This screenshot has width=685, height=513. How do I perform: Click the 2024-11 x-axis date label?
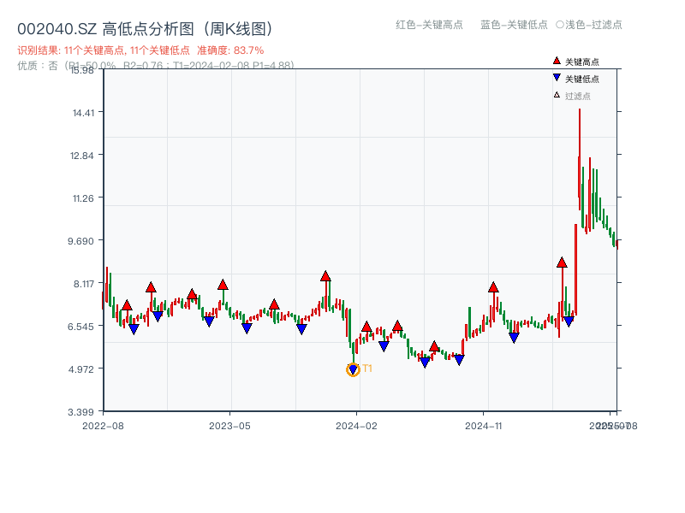tap(484, 426)
